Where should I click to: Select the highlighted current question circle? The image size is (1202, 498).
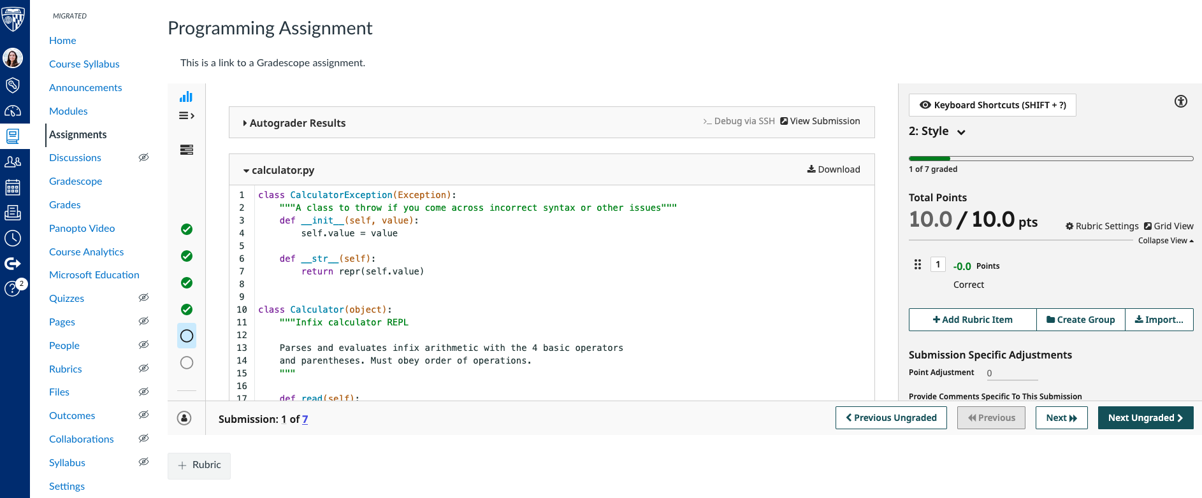coord(187,336)
